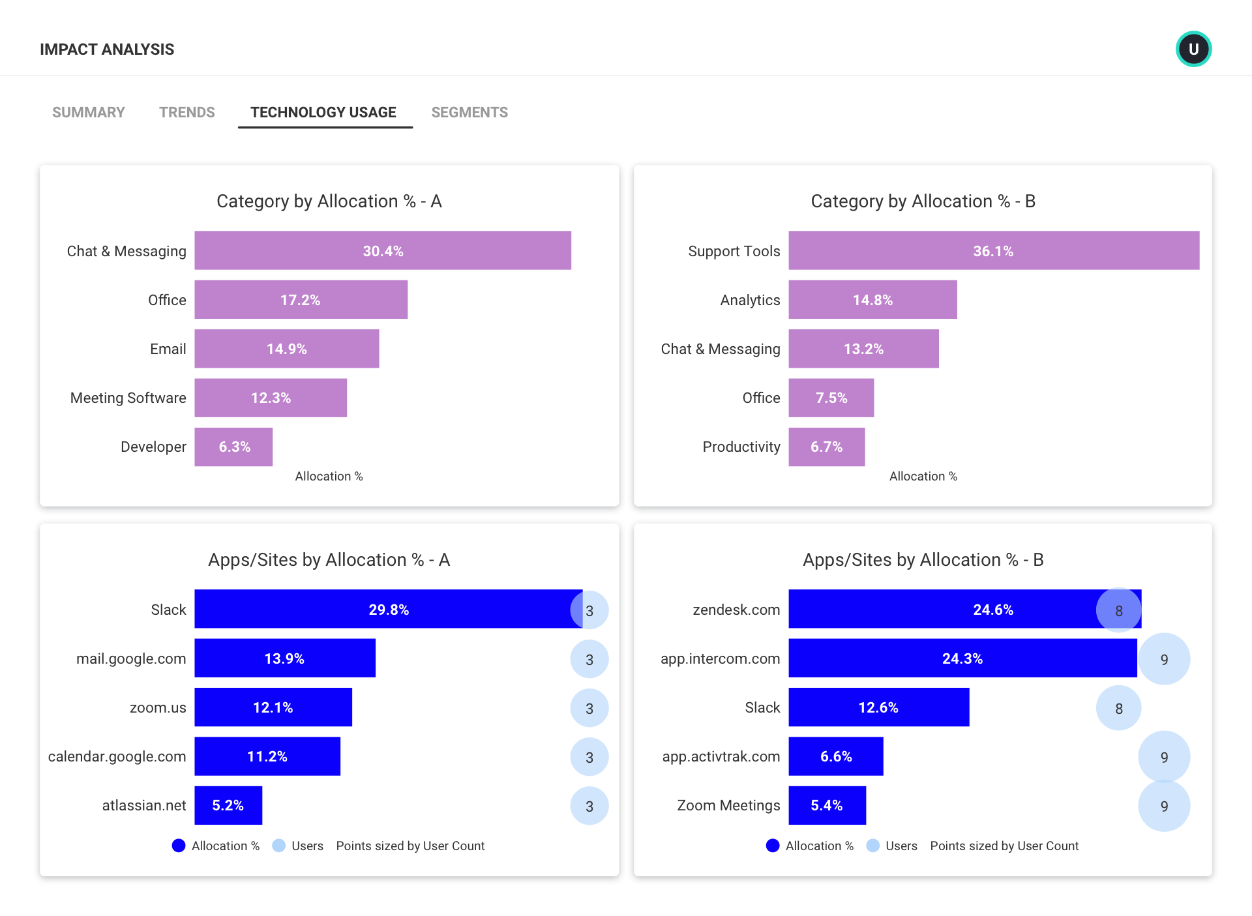This screenshot has height=916, width=1252.
Task: Click the Support Tools category label
Action: [734, 251]
